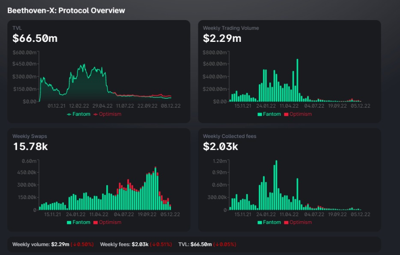Select the $2.03k Weekly Collected fees headline value
This screenshot has height=255, width=400.
[221, 147]
